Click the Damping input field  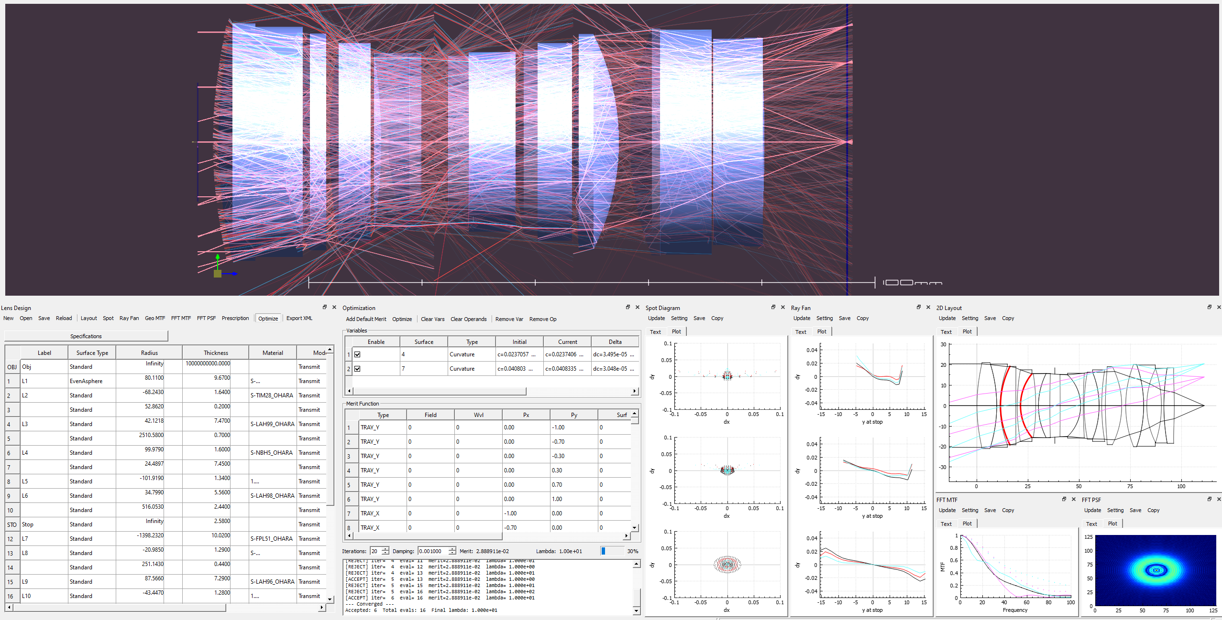[x=433, y=551]
